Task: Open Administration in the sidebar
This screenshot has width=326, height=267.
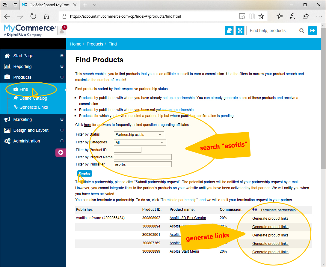Action: coord(27,141)
